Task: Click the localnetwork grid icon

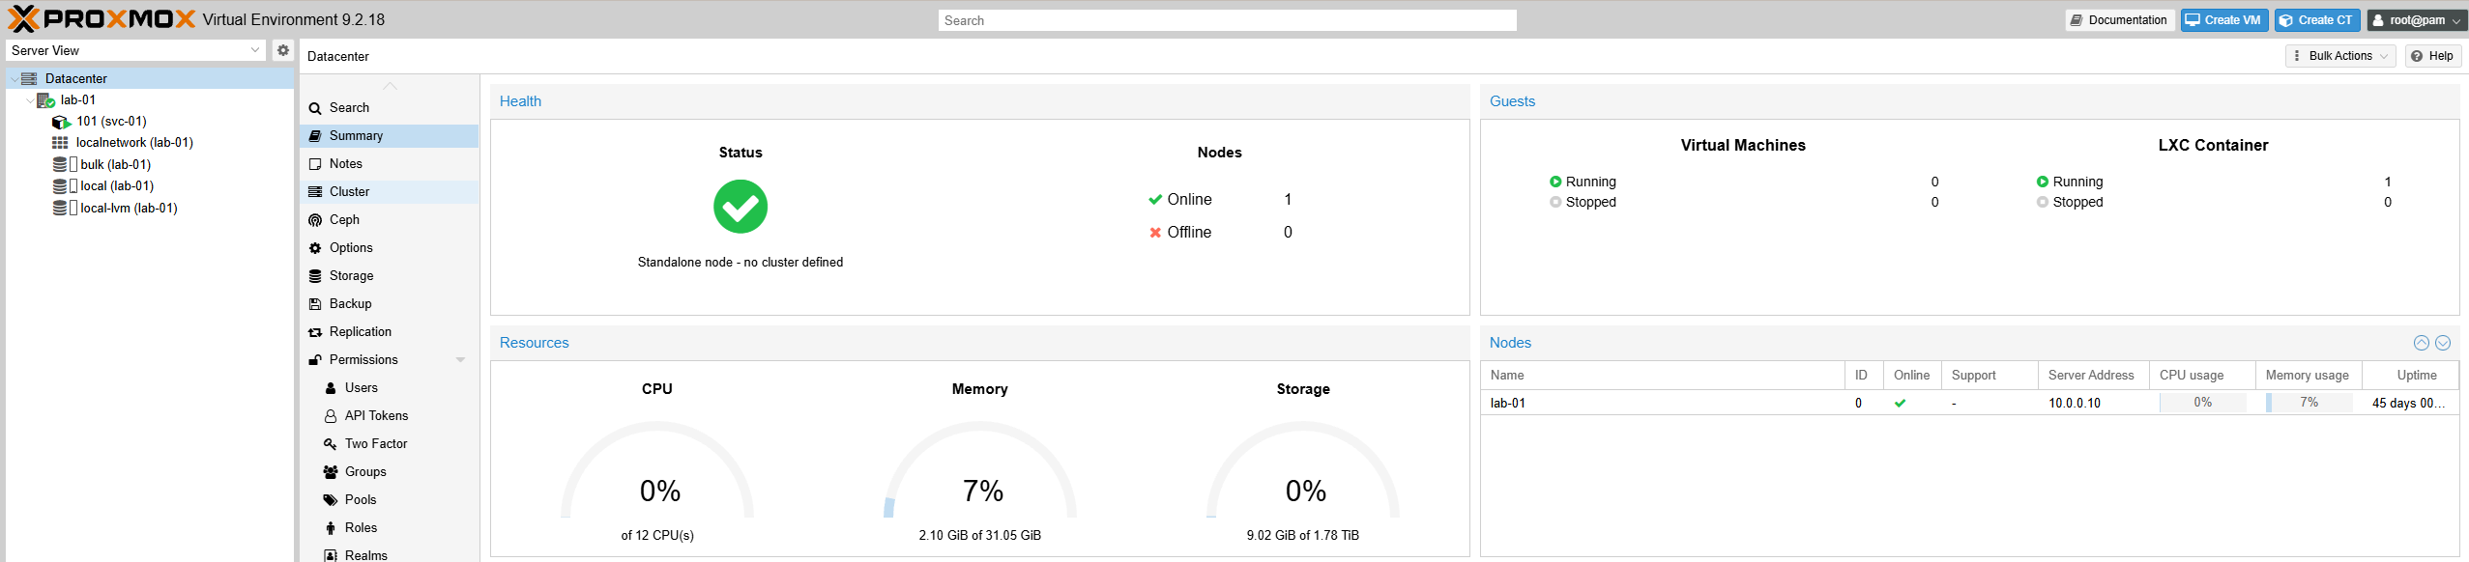Action: point(60,143)
